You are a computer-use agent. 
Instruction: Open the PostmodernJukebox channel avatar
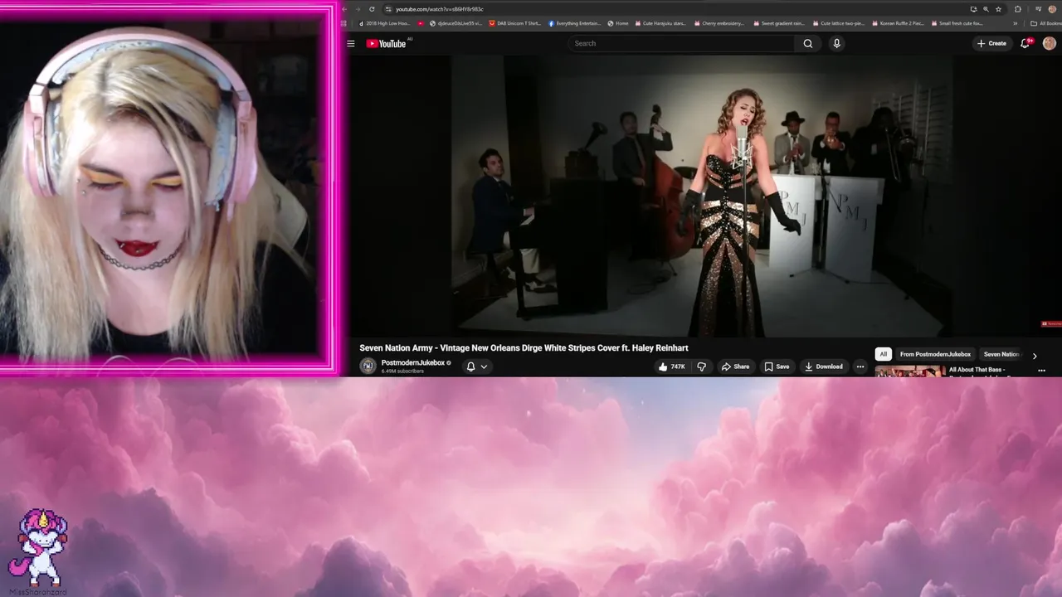[368, 366]
